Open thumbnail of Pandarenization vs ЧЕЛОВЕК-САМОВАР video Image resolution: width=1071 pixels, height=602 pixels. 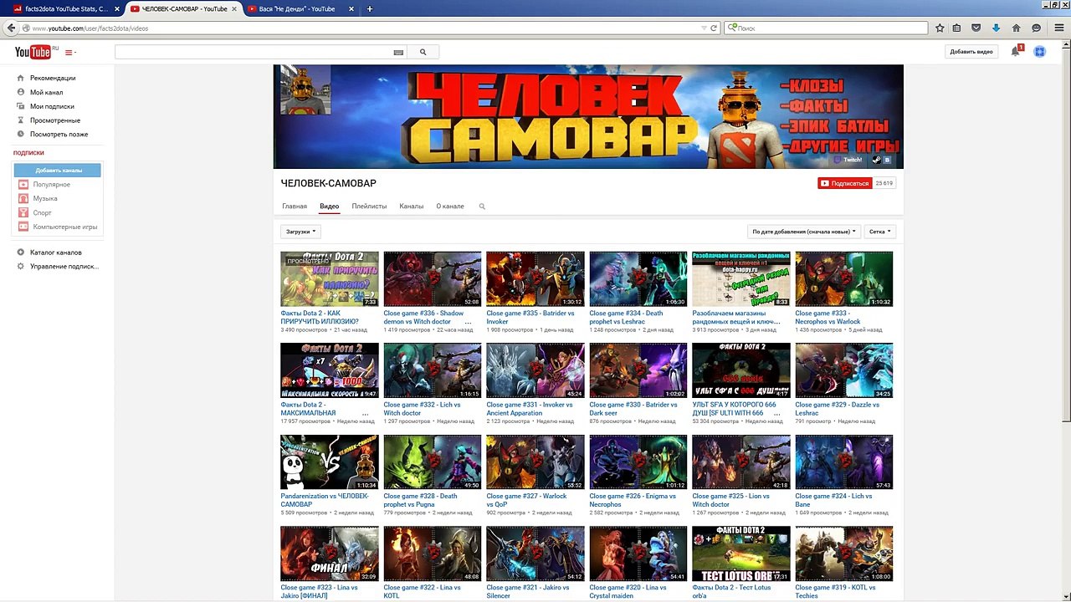330,462
